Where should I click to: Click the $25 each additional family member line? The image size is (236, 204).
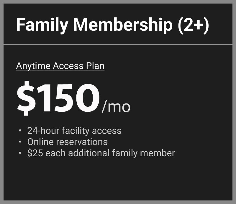101,153
